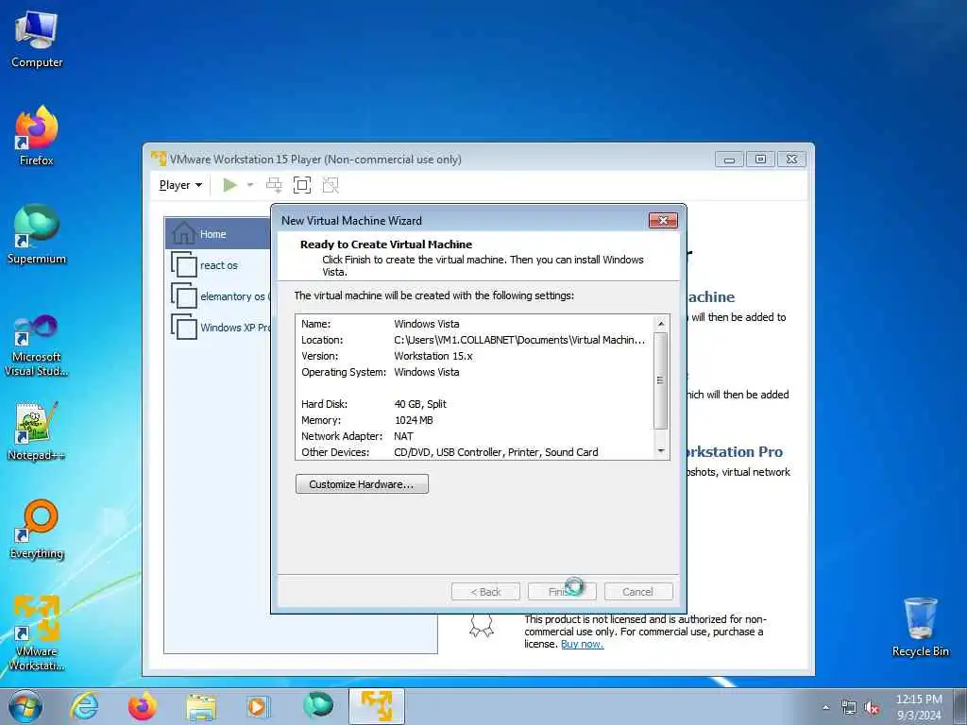Select Home in VMware library

pos(218,234)
